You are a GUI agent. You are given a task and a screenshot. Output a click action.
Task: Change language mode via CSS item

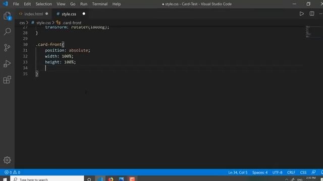coord(303,172)
